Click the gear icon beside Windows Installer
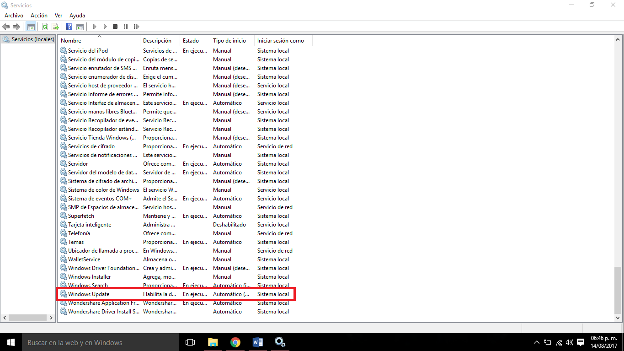The image size is (624, 351). pos(64,277)
